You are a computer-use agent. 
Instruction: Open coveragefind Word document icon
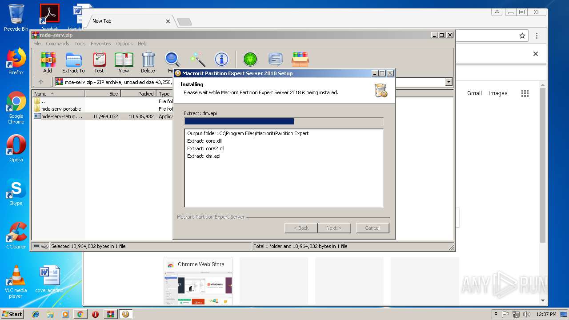(x=49, y=279)
